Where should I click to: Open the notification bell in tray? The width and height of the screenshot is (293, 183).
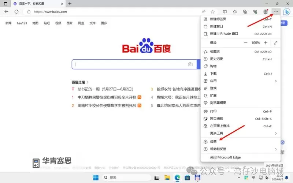tap(287, 178)
